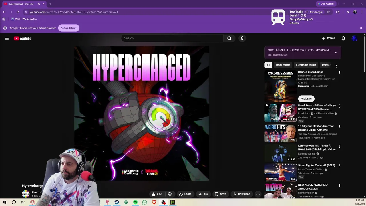The height and width of the screenshot is (206, 366).
Task: Like the video with 4.5K thumbs up
Action: tap(157, 194)
